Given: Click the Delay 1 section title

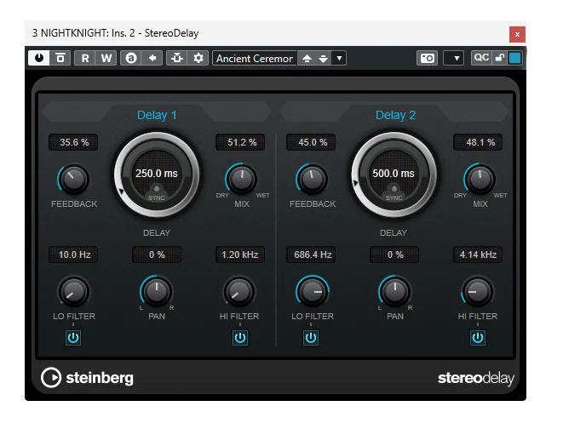Looking at the screenshot, I should [157, 115].
